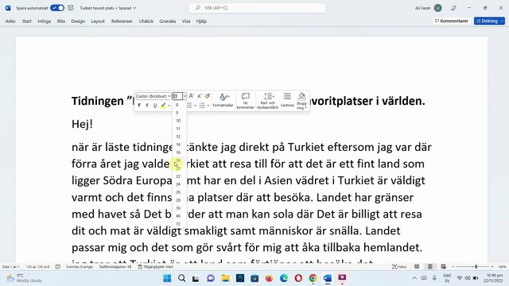This screenshot has height=286, width=509.
Task: Launch Firefox from taskbar
Action: pyautogui.click(x=269, y=278)
